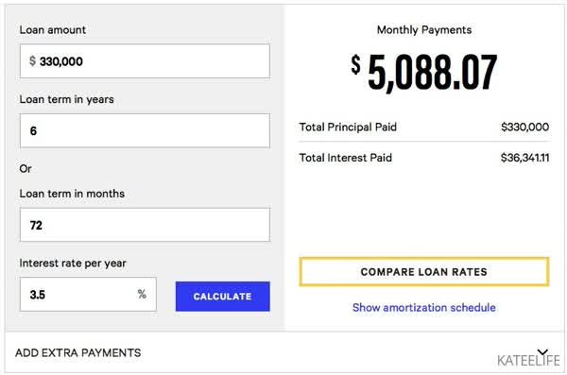Click the Monthly Payments heading
567x375 pixels.
pos(424,29)
